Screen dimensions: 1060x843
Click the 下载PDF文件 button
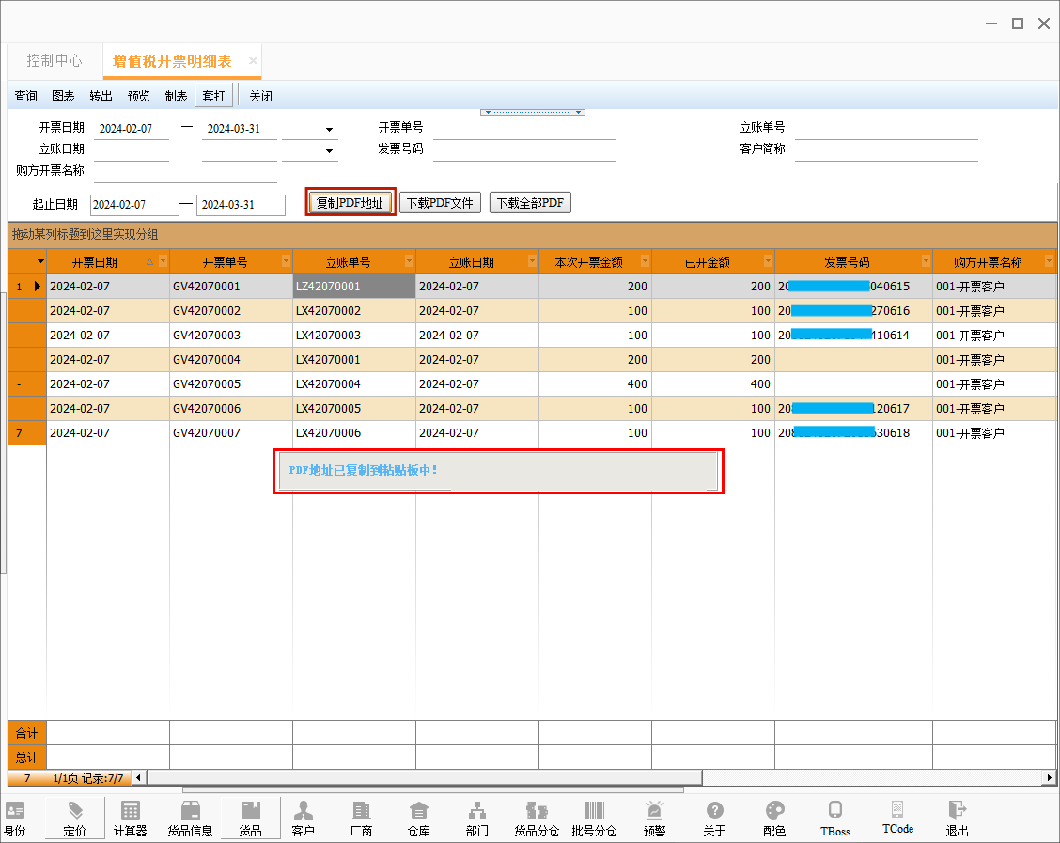coord(440,203)
